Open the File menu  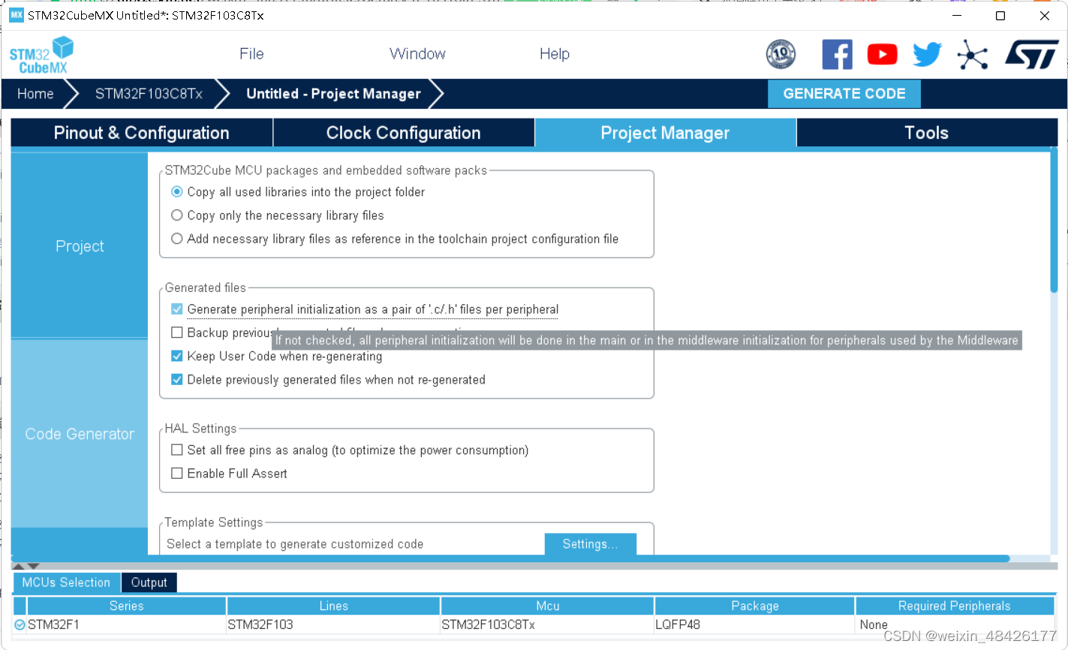point(251,54)
